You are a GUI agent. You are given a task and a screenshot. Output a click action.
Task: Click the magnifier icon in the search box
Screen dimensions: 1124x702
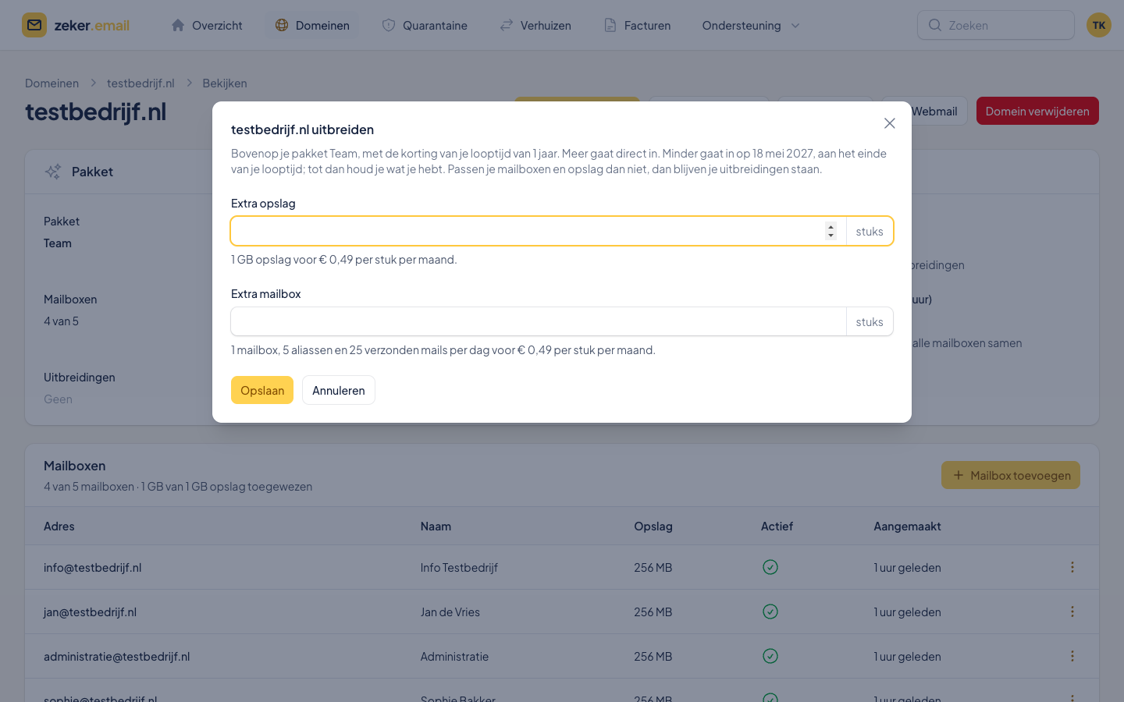[934, 25]
